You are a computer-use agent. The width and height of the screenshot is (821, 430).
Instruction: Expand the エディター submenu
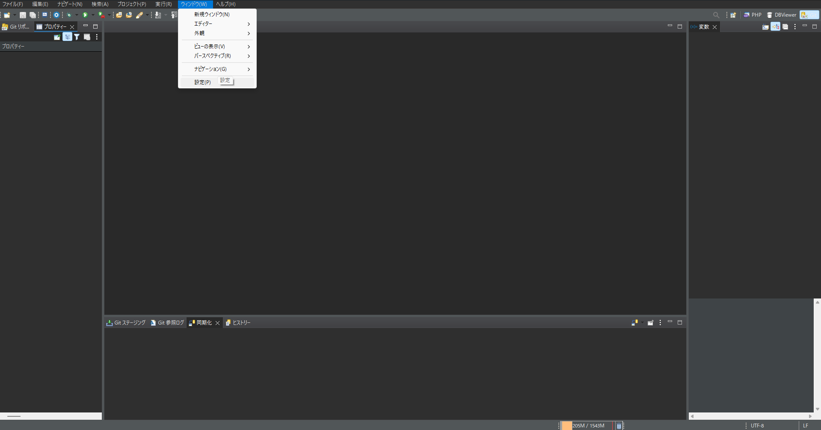(x=217, y=24)
